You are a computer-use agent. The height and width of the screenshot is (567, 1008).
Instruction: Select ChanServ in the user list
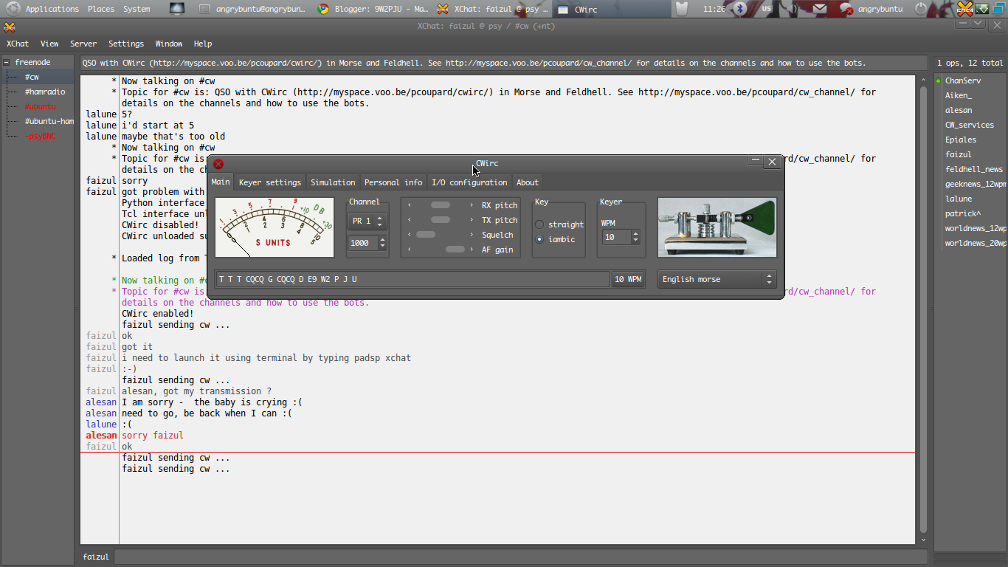pyautogui.click(x=963, y=80)
